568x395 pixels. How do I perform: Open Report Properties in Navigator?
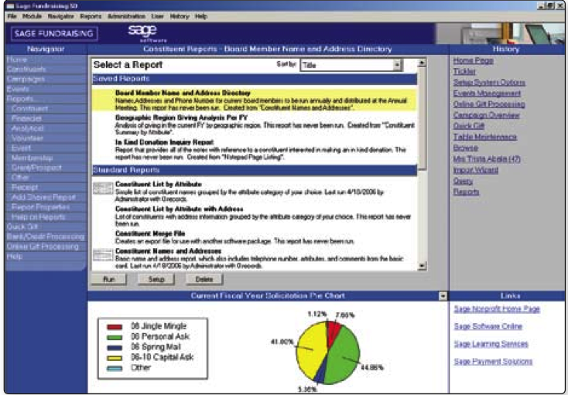(46, 207)
